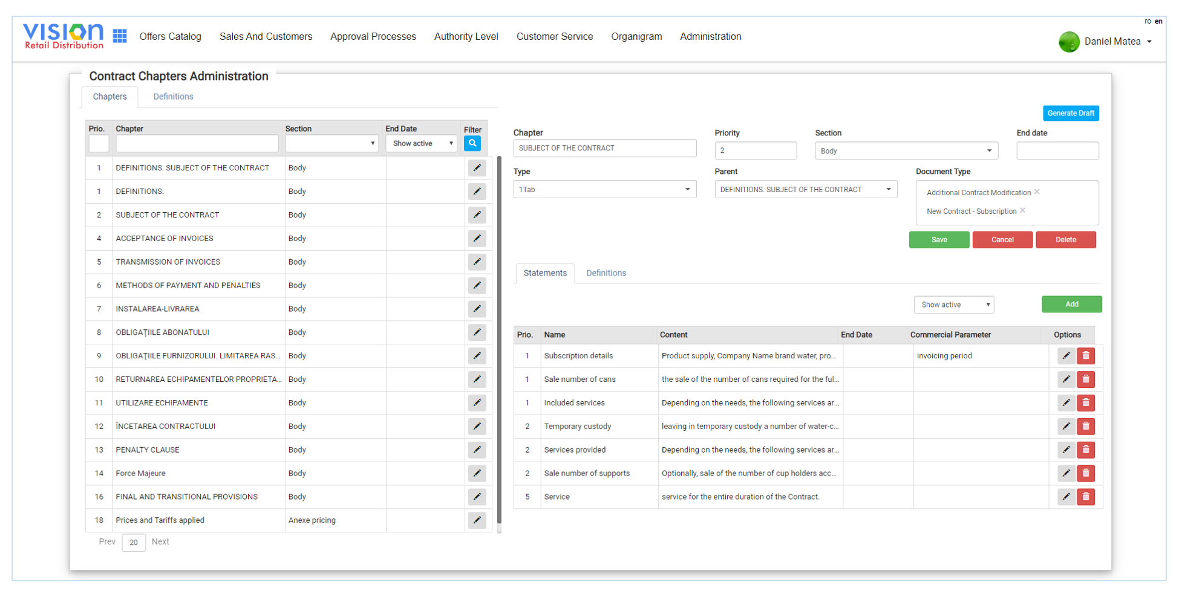Open the Section filter dropdown
This screenshot has width=1182, height=597.
(x=332, y=143)
